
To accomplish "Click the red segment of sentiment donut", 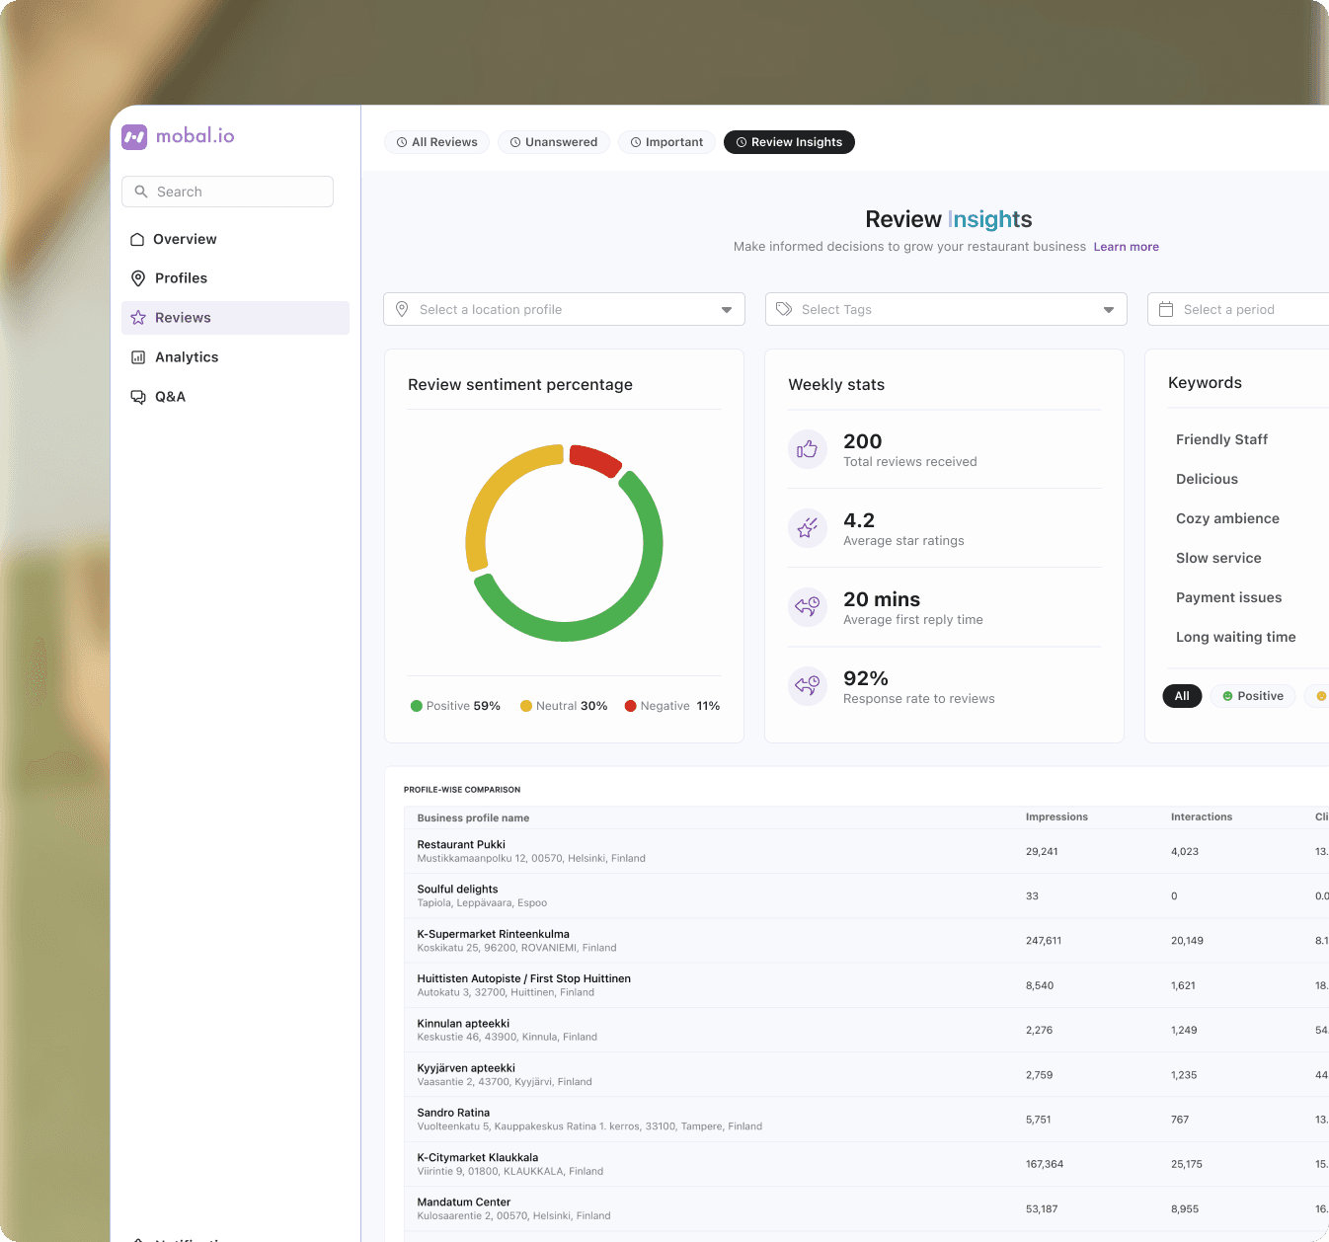I will click(596, 459).
